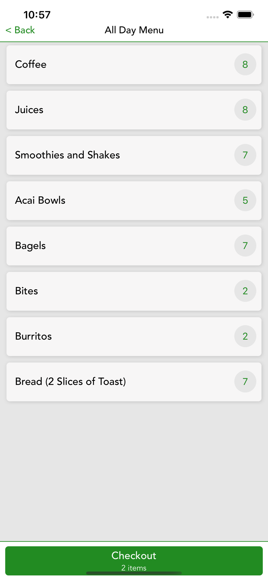This screenshot has width=268, height=580.
Task: Open the Juices category
Action: pos(116,110)
